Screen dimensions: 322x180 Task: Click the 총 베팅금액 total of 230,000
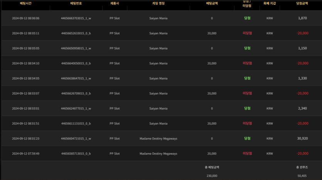click(x=212, y=175)
